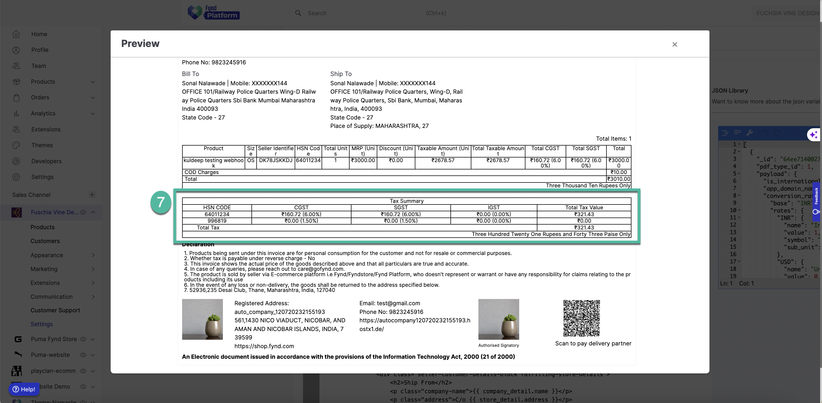Click the playclan-ecomm logo
Viewport: 822px width, 403px height.
(17, 371)
